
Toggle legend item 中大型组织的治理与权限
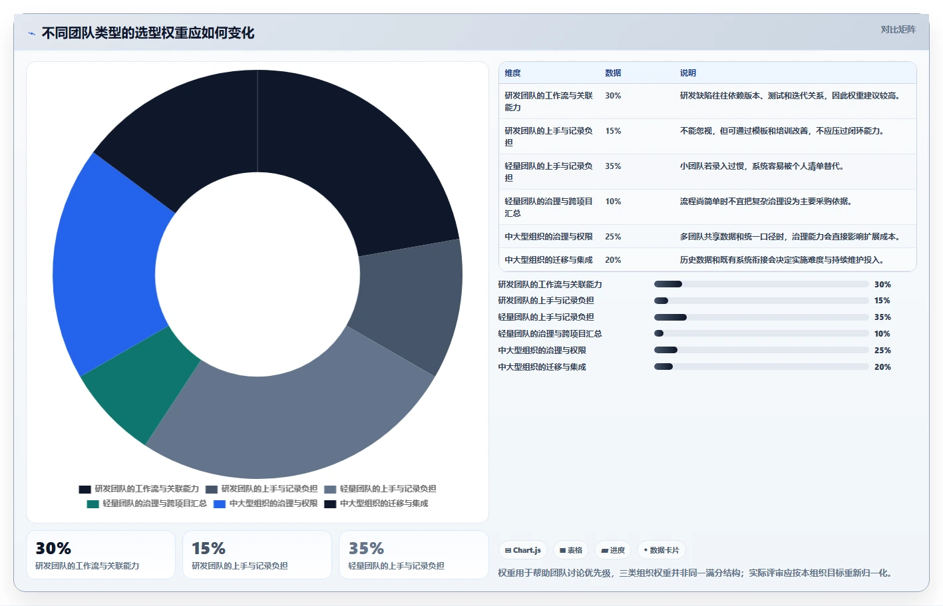tap(266, 504)
